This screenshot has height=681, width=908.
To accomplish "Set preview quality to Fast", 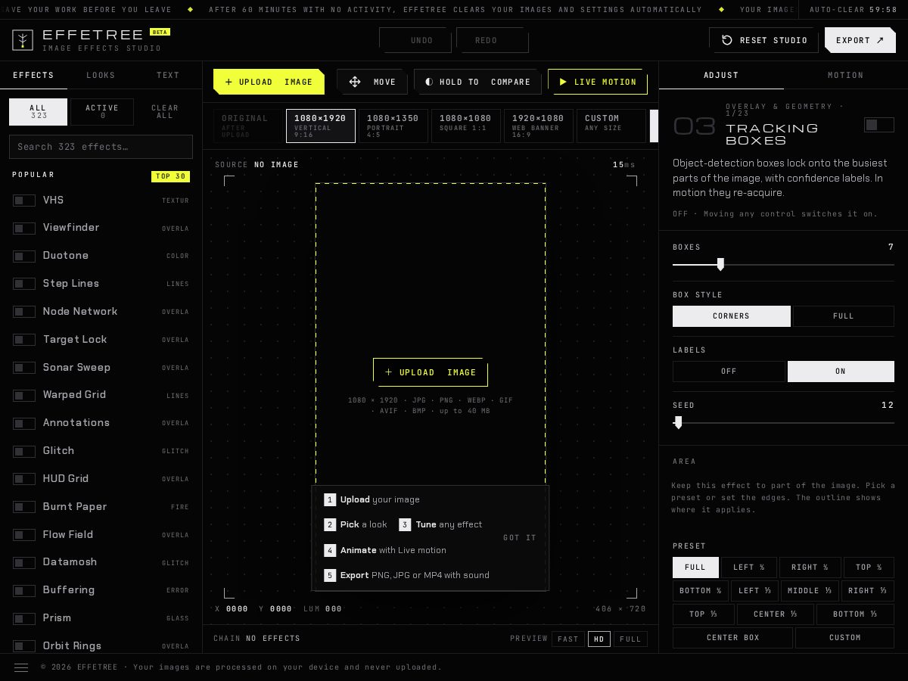I will click(x=568, y=639).
